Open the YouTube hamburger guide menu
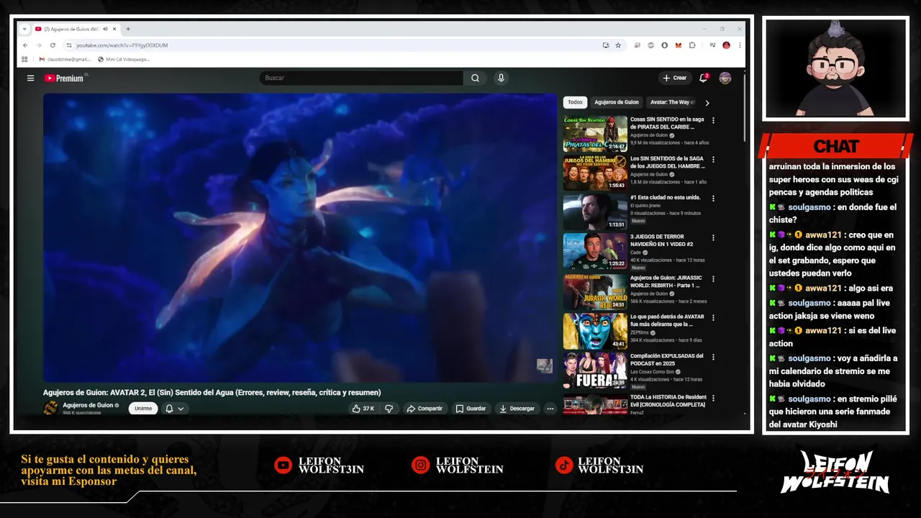This screenshot has width=921, height=518. [x=30, y=78]
